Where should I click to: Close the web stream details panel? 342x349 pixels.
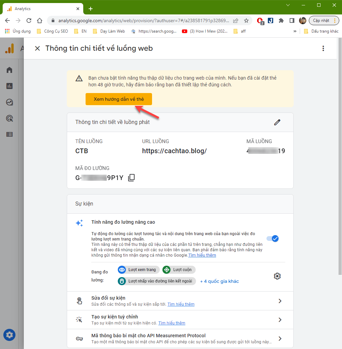37,48
